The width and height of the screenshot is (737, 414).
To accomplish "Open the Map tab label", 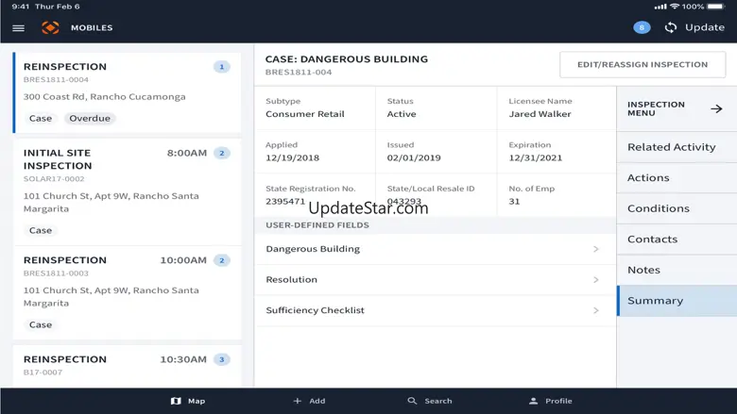I will tap(197, 401).
